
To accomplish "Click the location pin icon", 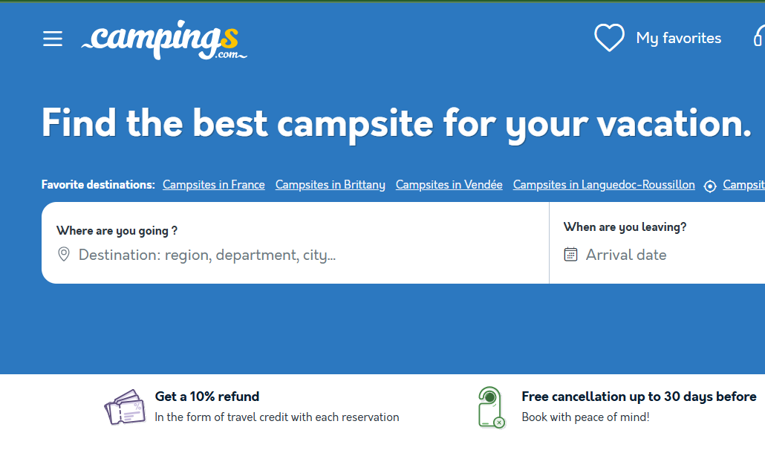I will pos(64,255).
